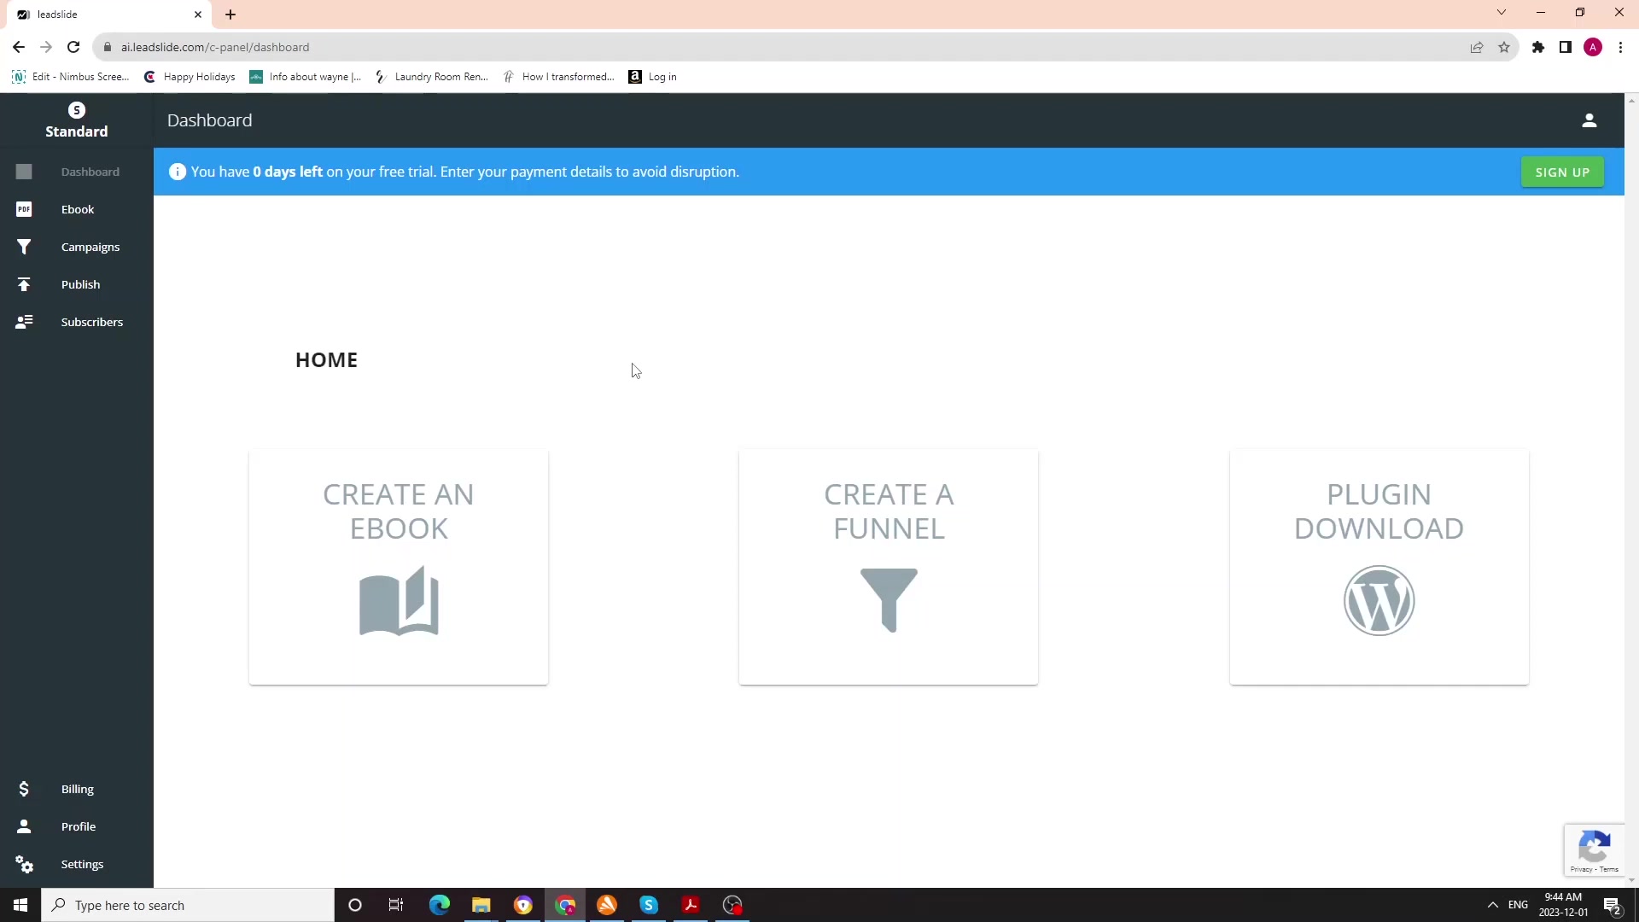
Task: Click the WordPress logo on plugin card
Action: pos(1379,600)
